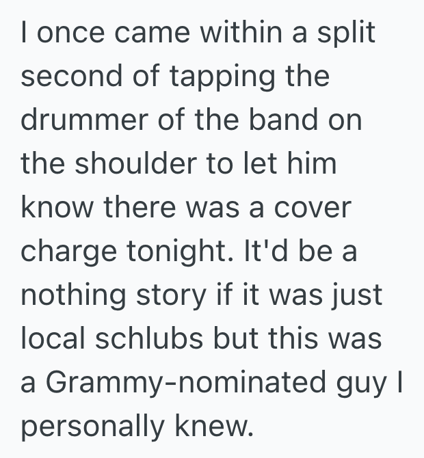Click the word "split"

pyautogui.click(x=347, y=33)
